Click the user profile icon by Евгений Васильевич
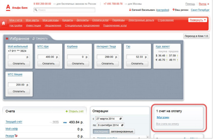This screenshot has width=213, height=139. (130, 10)
